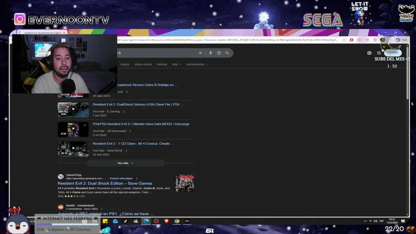Open options menu beside GameFAQs result
This screenshot has height=234, width=416.
pos(137,178)
